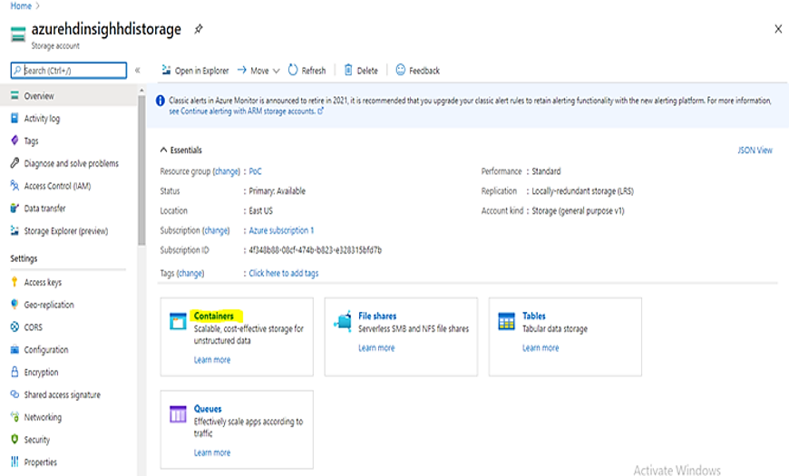Open the Containers service

pos(214,316)
